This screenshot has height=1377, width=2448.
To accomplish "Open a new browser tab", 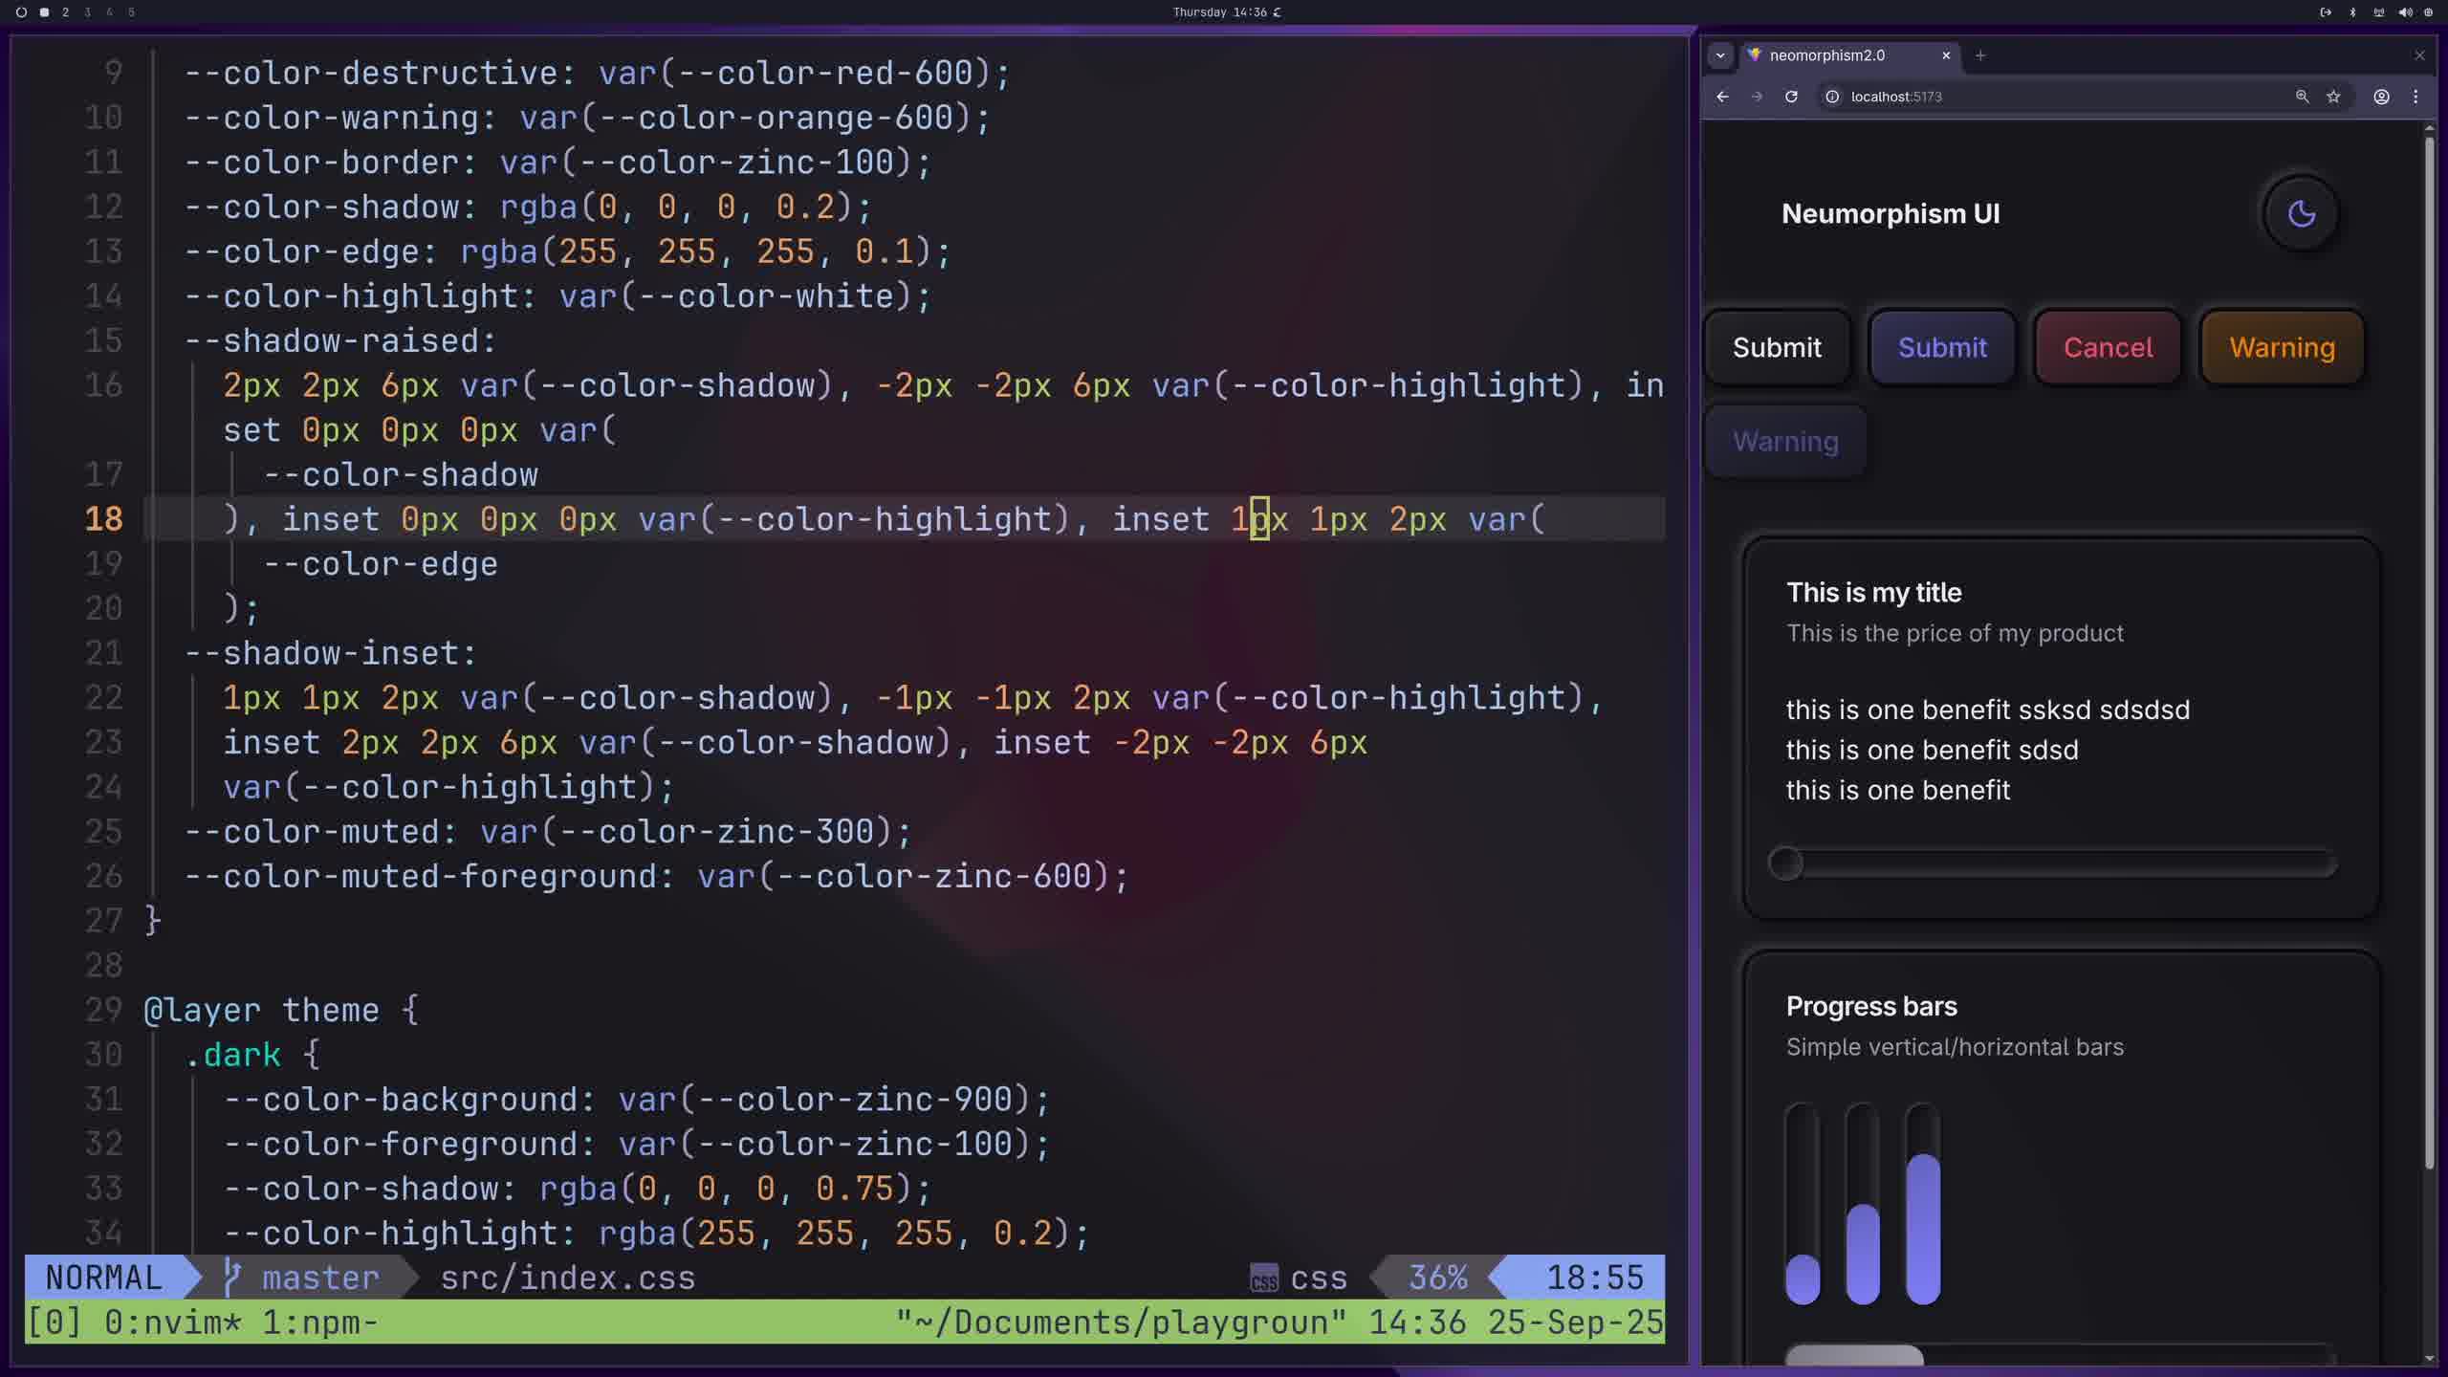I will [x=1980, y=55].
